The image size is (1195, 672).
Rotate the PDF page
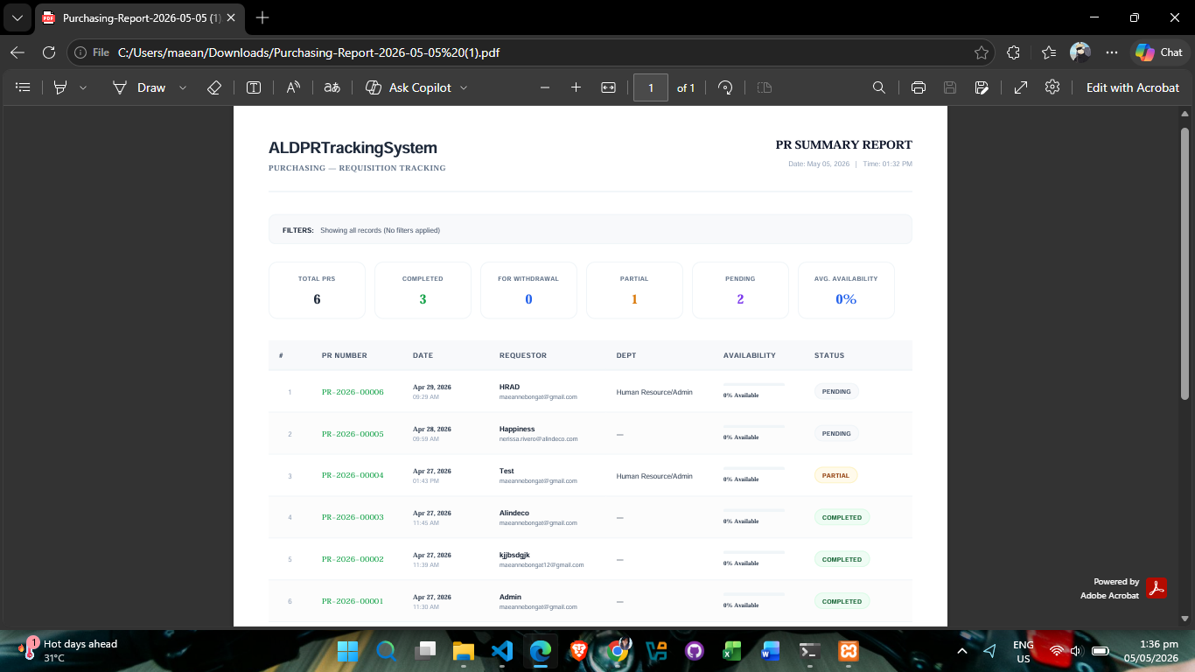coord(725,87)
